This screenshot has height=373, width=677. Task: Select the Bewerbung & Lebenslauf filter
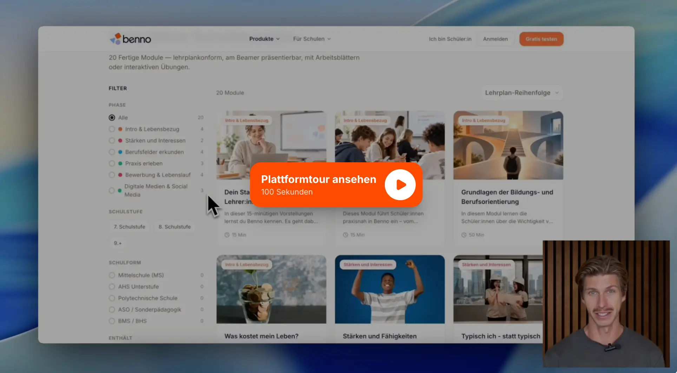112,175
